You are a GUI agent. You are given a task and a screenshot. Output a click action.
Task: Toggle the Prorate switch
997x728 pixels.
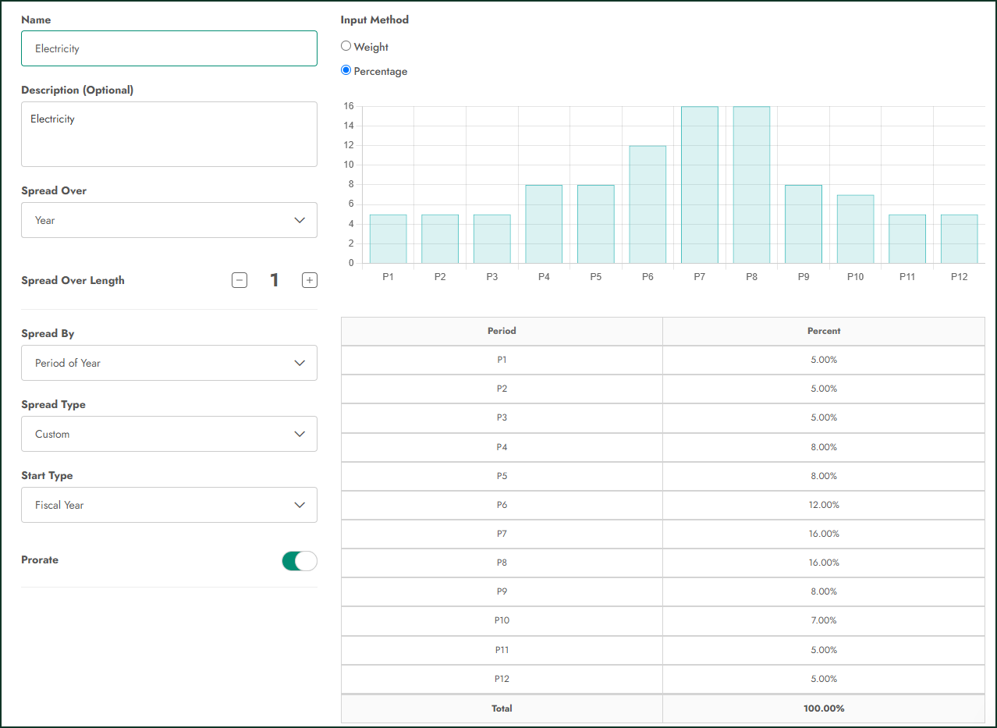pyautogui.click(x=300, y=560)
